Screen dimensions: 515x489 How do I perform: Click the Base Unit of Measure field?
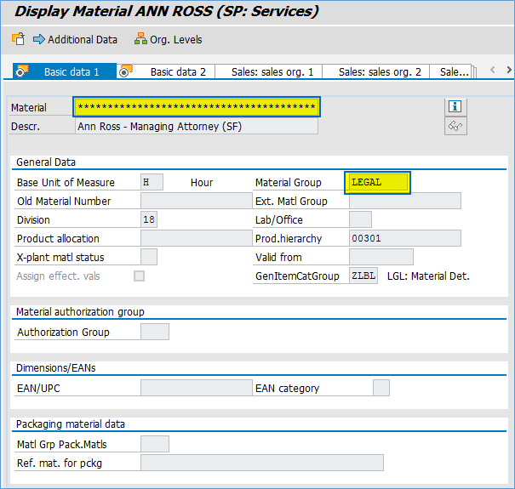pos(151,183)
